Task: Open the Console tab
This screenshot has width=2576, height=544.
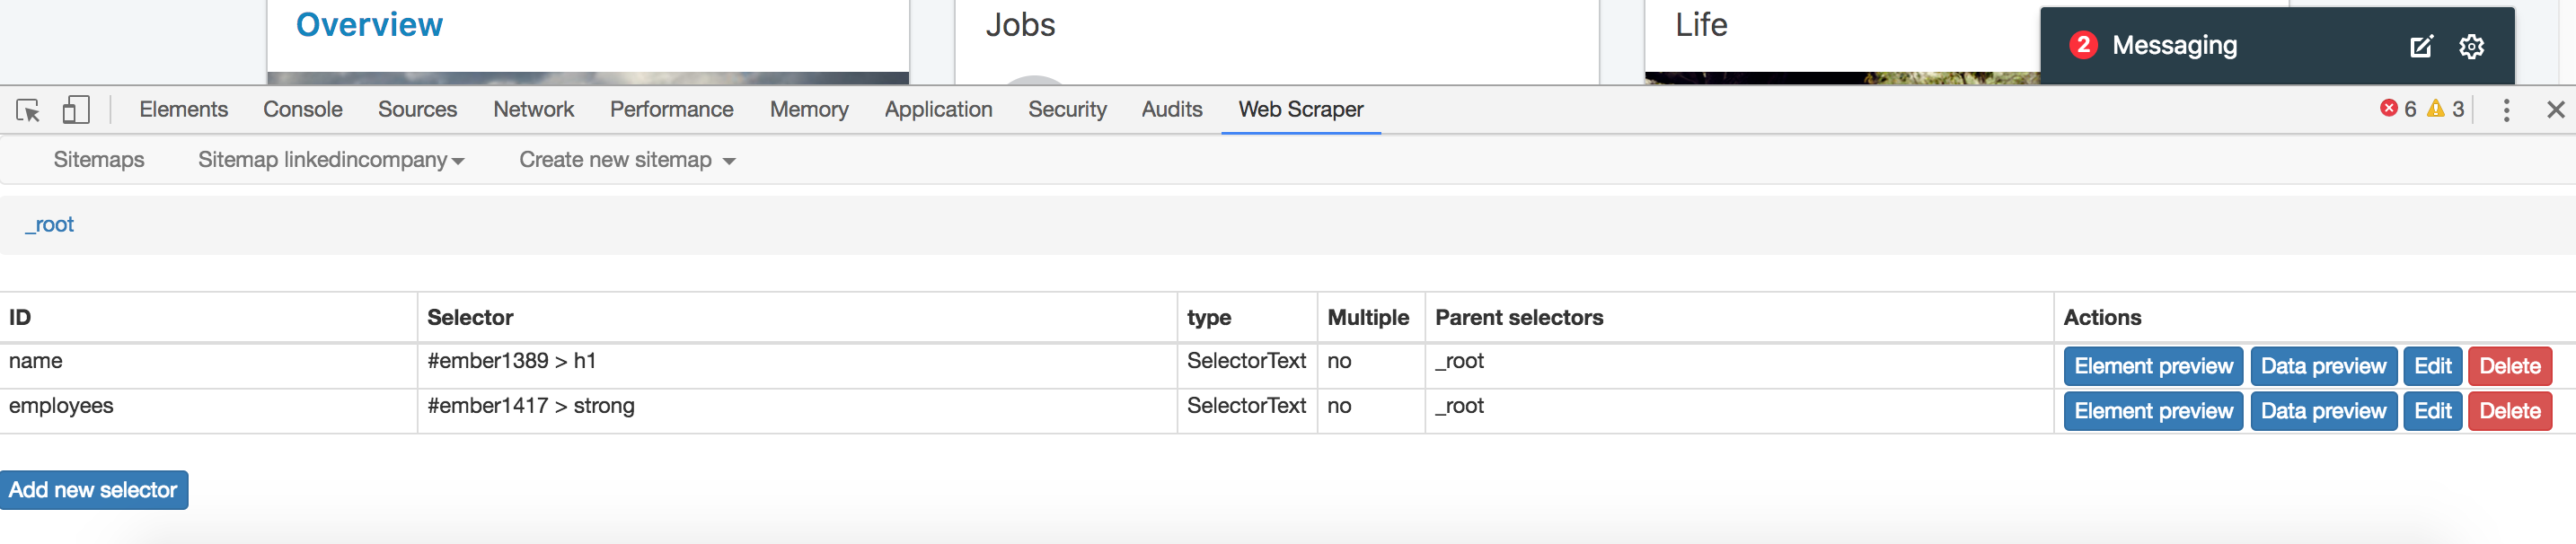Action: coord(302,110)
